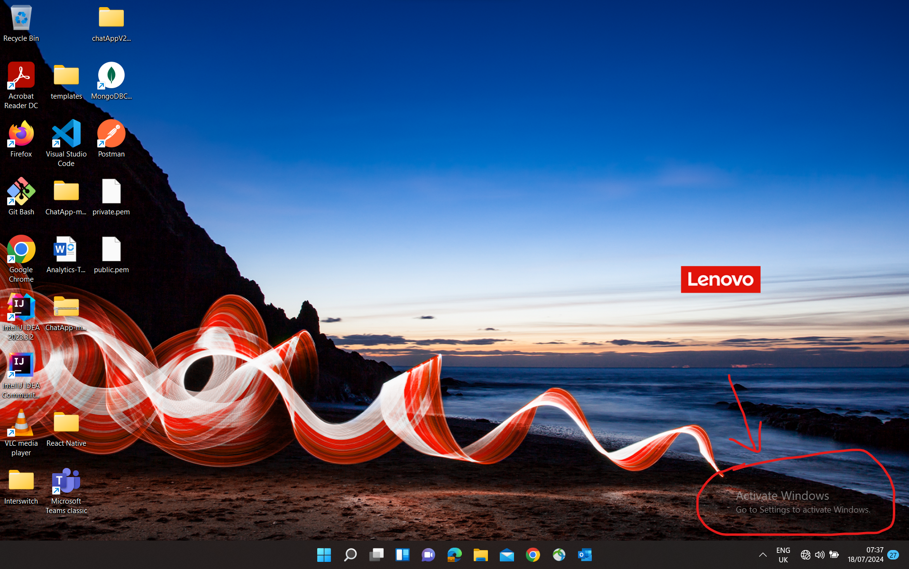Open the clock and calendar flyout
Image resolution: width=909 pixels, height=569 pixels.
point(865,555)
